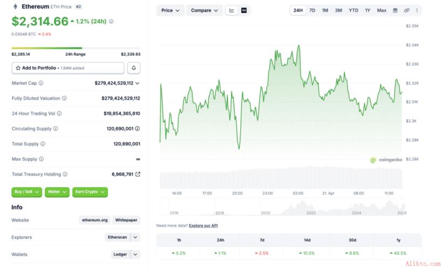
Task: Expand the Etherscan explorers dropdown arrow
Action: click(135, 237)
